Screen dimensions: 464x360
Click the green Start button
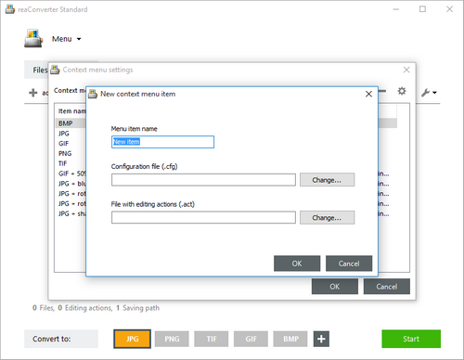[411, 339]
